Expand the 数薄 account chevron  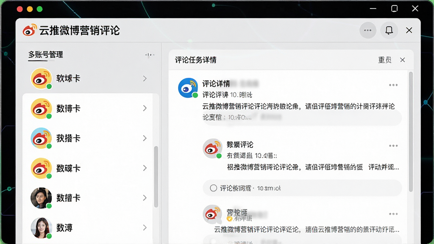click(x=145, y=227)
